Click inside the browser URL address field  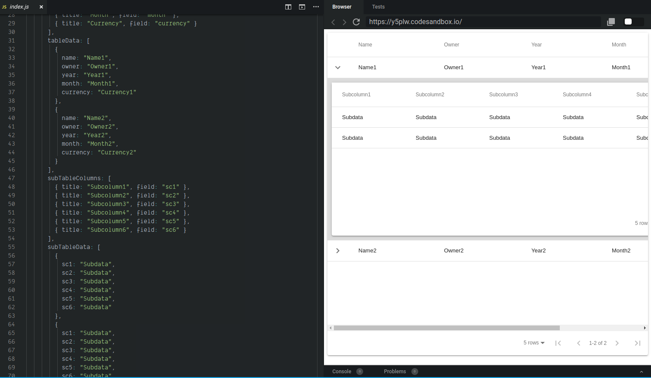click(x=473, y=22)
